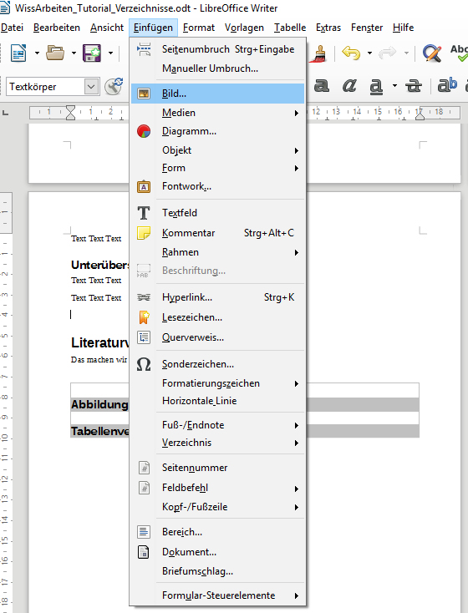Click the italic letter a icon
Image resolution: width=468 pixels, height=613 pixels.
click(349, 85)
